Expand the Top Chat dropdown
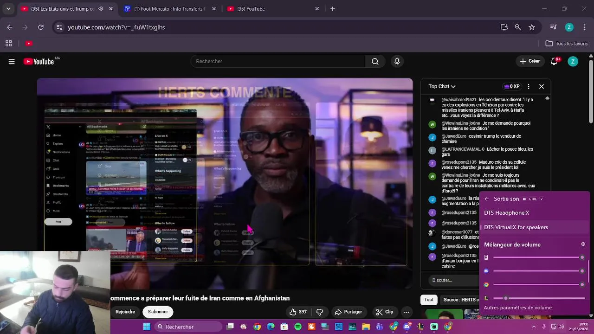594x334 pixels. tap(442, 86)
